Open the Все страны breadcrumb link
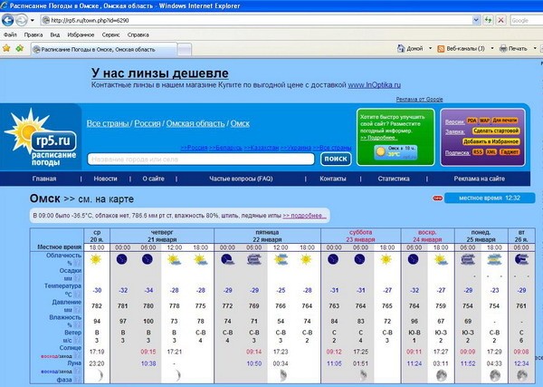The width and height of the screenshot is (543, 387). coord(108,123)
